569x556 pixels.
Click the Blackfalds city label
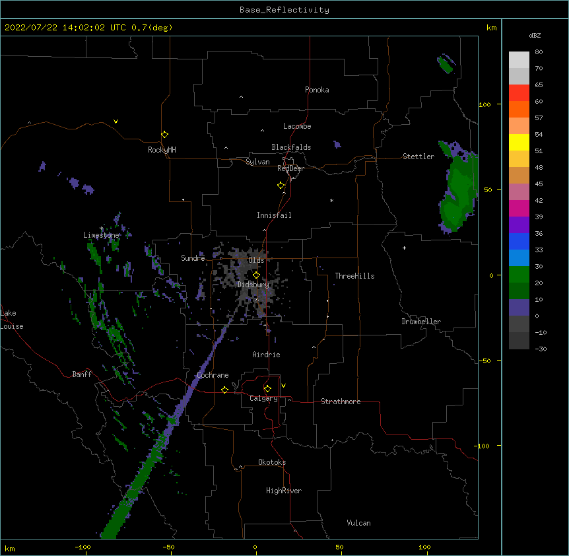[x=291, y=147]
